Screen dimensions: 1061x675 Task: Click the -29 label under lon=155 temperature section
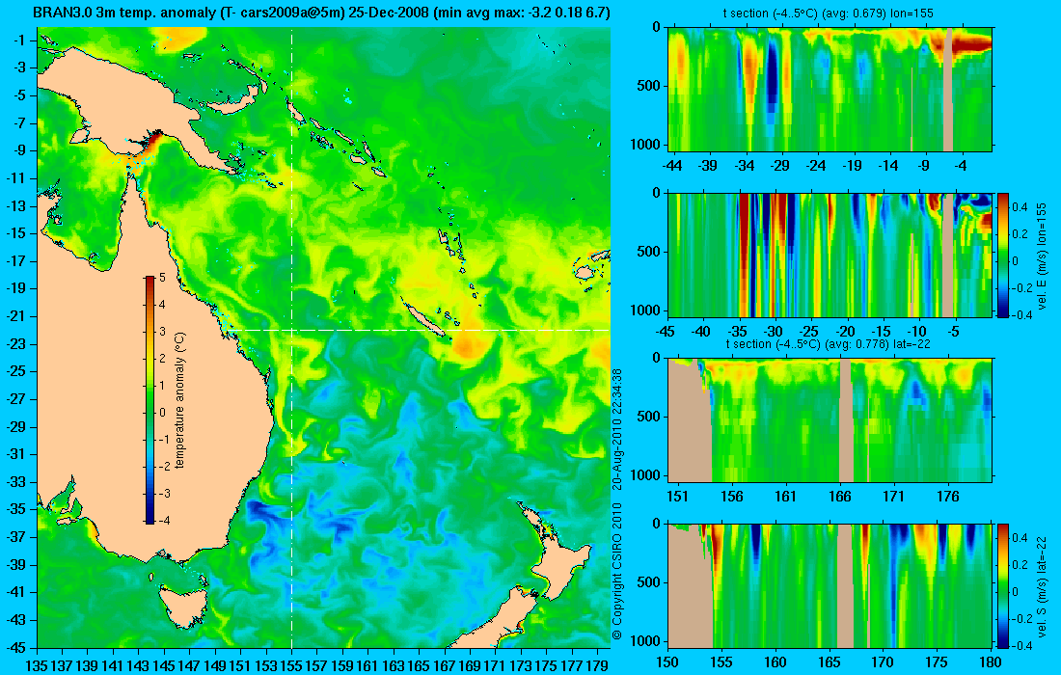pyautogui.click(x=780, y=166)
